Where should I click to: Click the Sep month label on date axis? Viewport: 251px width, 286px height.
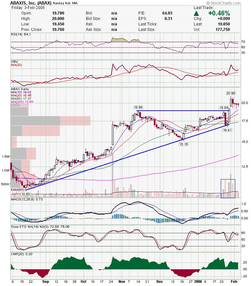[x=46, y=281]
